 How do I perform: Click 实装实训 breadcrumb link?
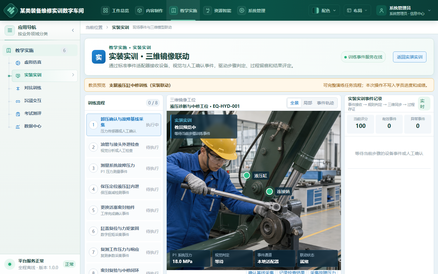coord(120,27)
